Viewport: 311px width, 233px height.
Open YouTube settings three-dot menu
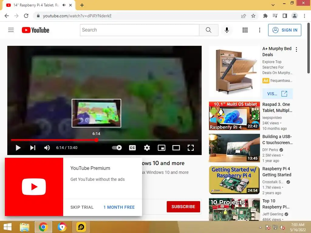click(259, 30)
